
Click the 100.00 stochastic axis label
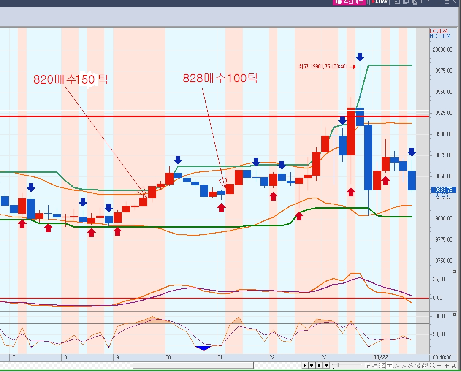coord(440,316)
